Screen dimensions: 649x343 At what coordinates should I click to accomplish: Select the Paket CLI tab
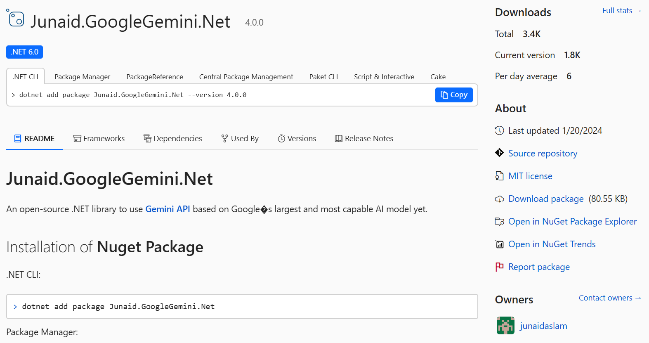[323, 77]
